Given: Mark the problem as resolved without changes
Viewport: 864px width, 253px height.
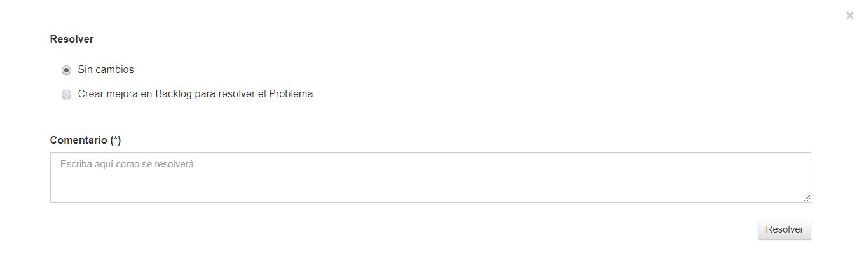Looking at the screenshot, I should (x=66, y=71).
